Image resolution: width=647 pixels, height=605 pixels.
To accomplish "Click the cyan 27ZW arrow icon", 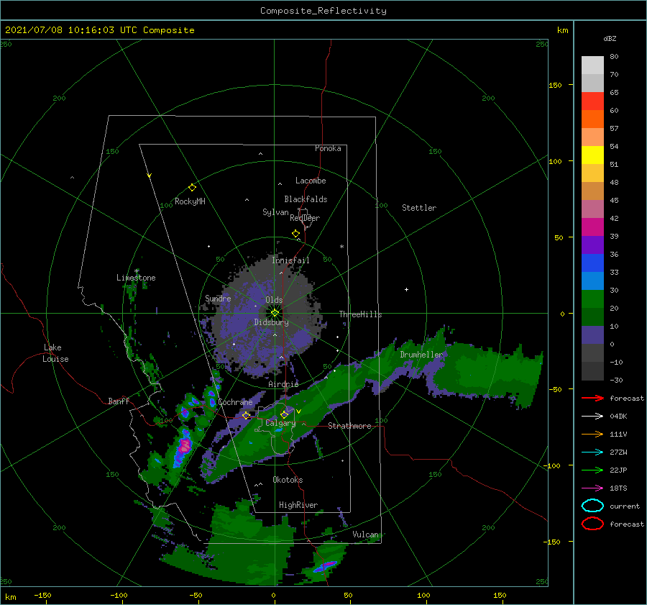I will coord(592,452).
